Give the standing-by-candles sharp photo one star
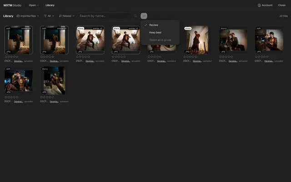This screenshot has height=182, width=291. [185, 56]
